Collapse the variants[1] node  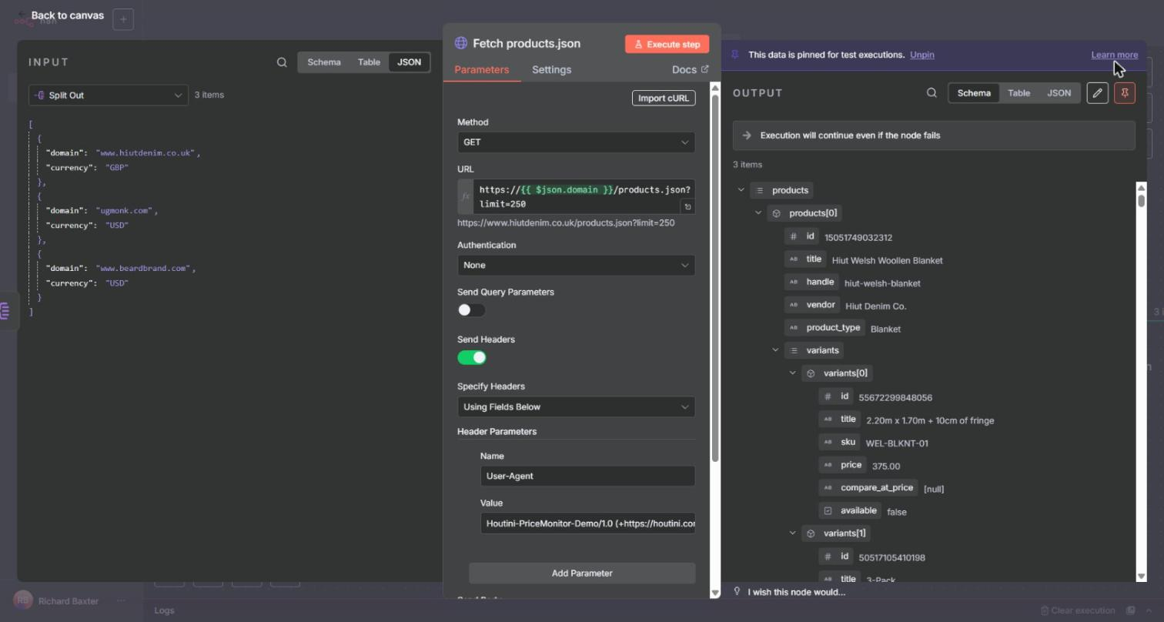click(792, 533)
